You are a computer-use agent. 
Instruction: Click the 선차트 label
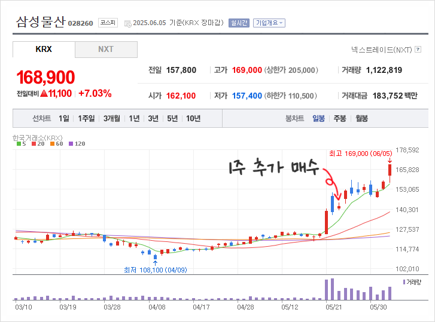(42, 118)
